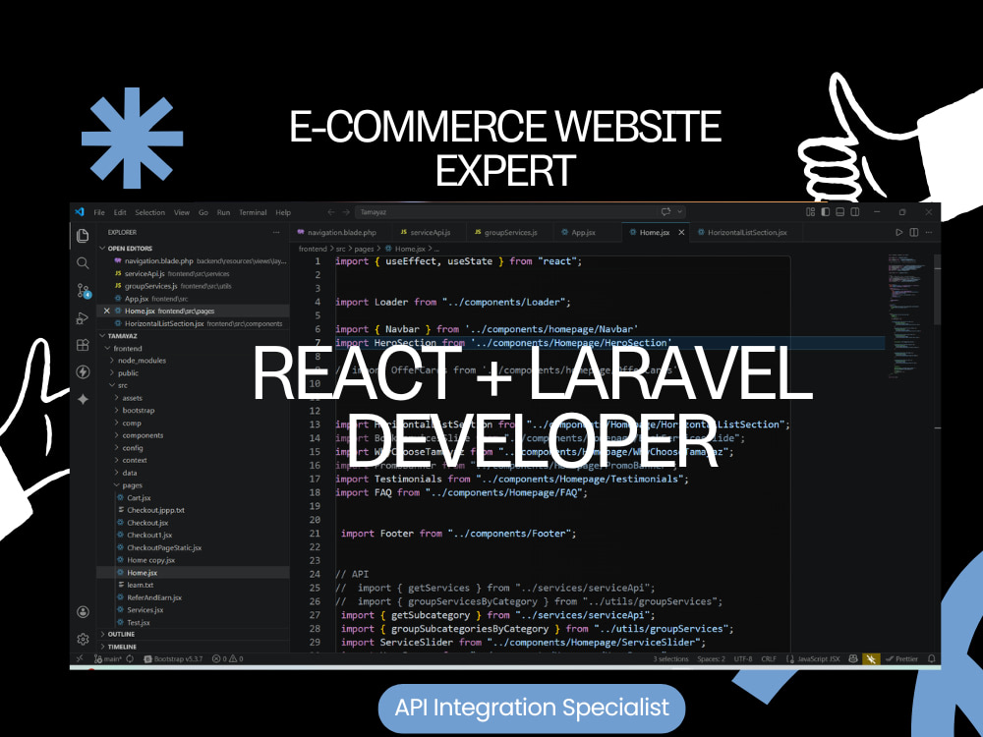This screenshot has height=737, width=983.
Task: Open the Run and Debug view
Action: [83, 318]
